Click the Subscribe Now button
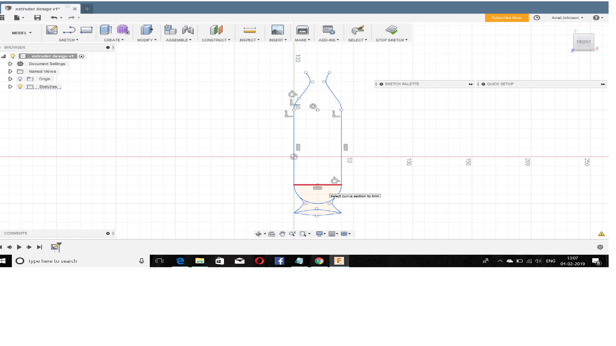616x346 pixels. (506, 18)
